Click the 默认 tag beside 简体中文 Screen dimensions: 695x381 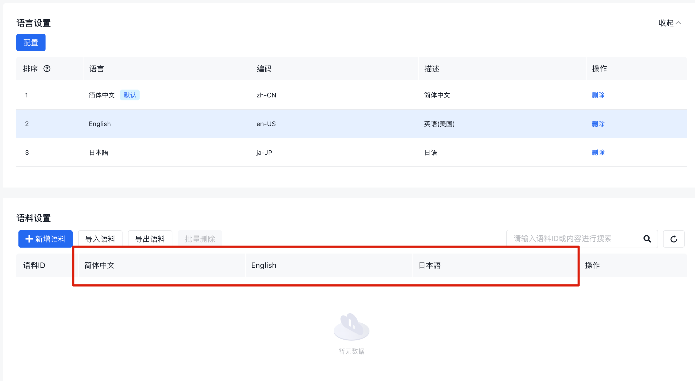[130, 95]
